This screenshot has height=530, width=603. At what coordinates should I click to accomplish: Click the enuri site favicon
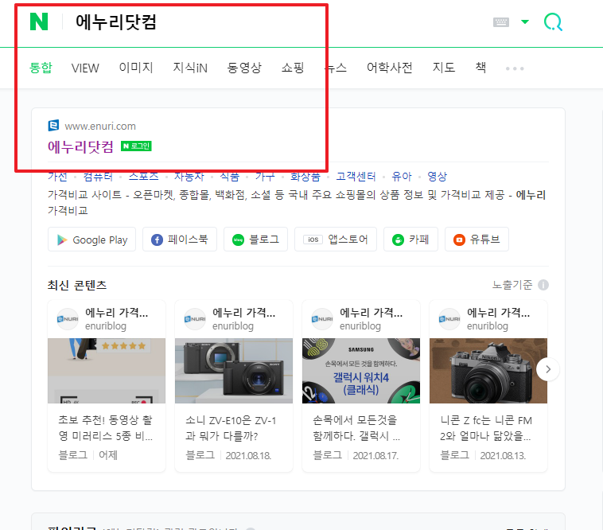pyautogui.click(x=53, y=126)
